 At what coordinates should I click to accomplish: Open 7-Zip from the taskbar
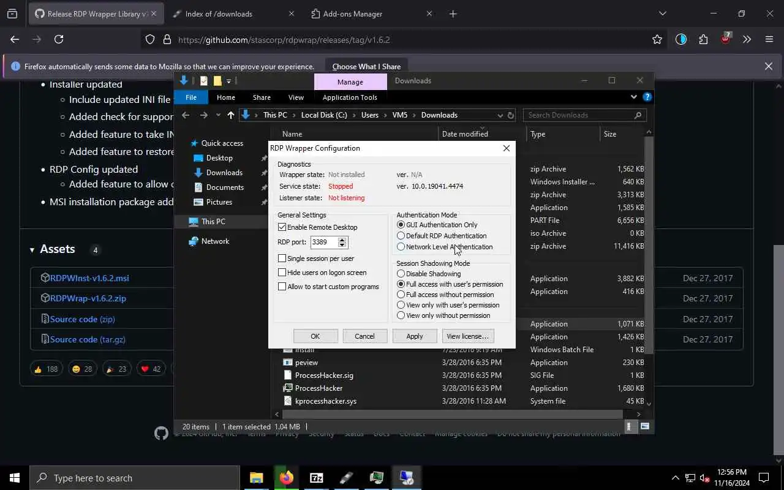pos(316,478)
